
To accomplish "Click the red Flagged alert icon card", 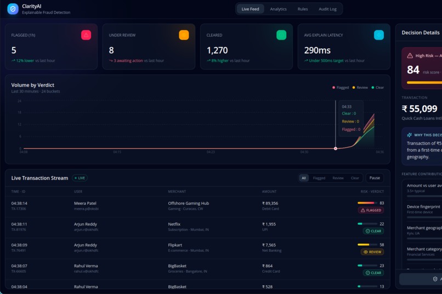I will click(x=86, y=35).
